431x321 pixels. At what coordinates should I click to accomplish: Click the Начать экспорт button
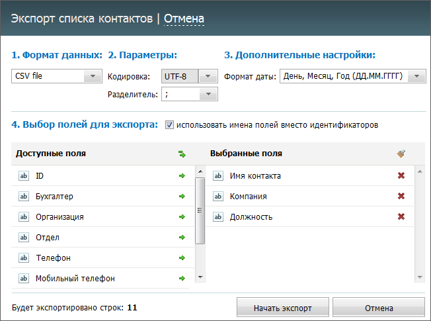(282, 308)
